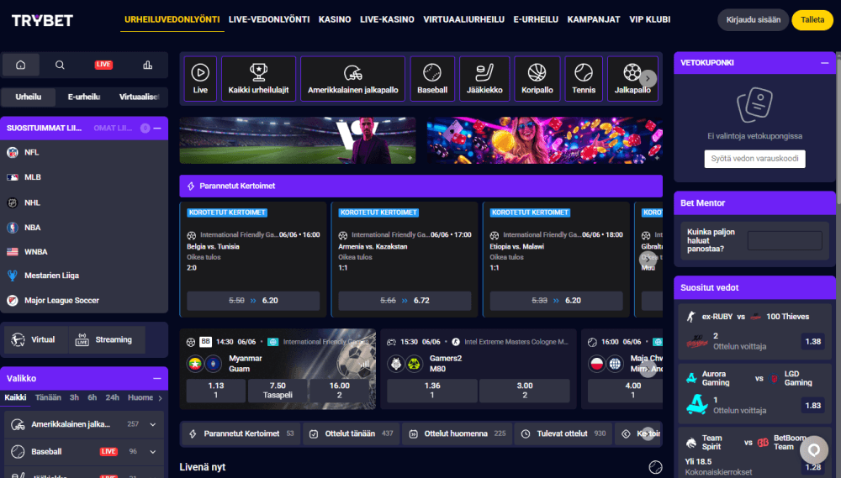Collapse the Valikko panel
The width and height of the screenshot is (841, 478).
point(157,378)
